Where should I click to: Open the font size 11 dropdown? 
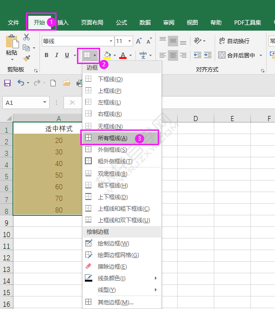(x=129, y=41)
